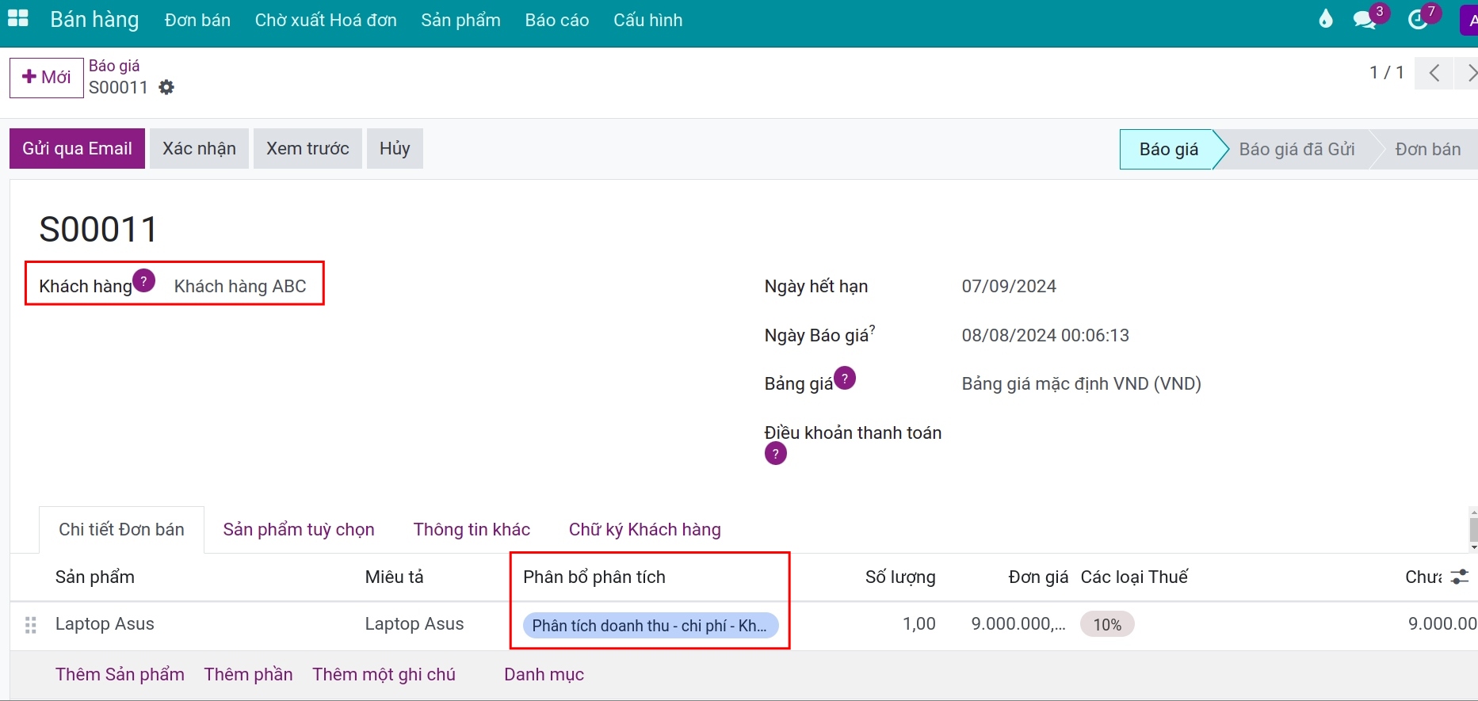
Task: Confirm the quotation with Xác nhận
Action: pos(199,148)
